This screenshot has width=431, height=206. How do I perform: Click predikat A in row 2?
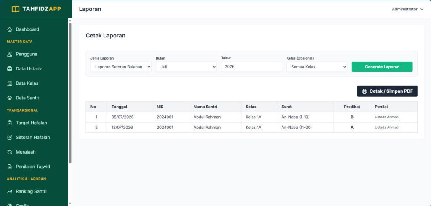(x=352, y=128)
